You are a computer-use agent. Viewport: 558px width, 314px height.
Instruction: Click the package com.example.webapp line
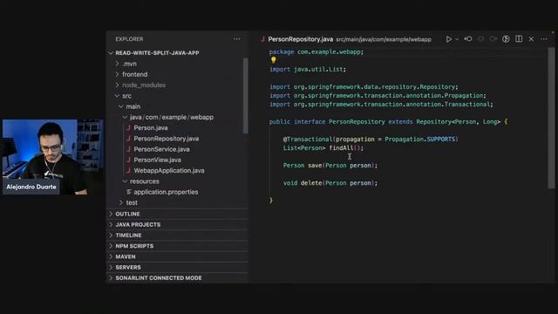click(x=316, y=52)
